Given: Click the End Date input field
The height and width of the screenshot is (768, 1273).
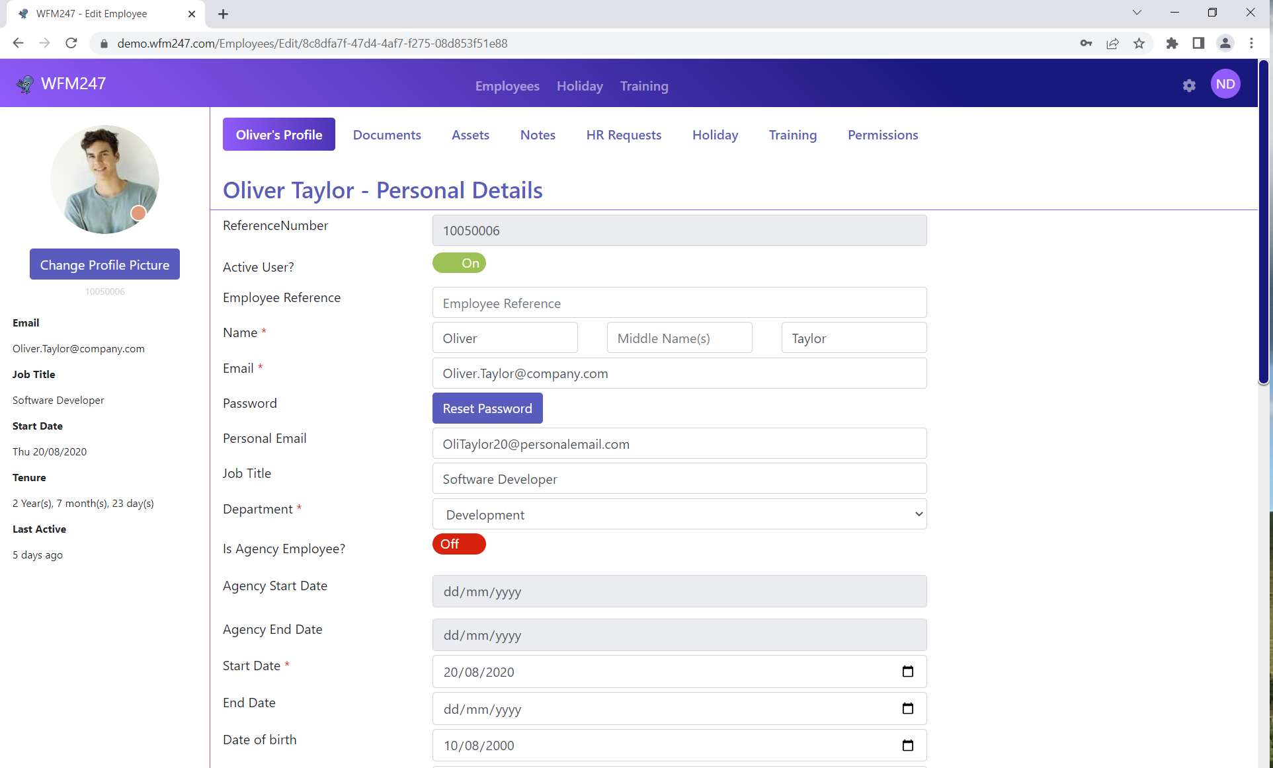Looking at the screenshot, I should point(679,709).
